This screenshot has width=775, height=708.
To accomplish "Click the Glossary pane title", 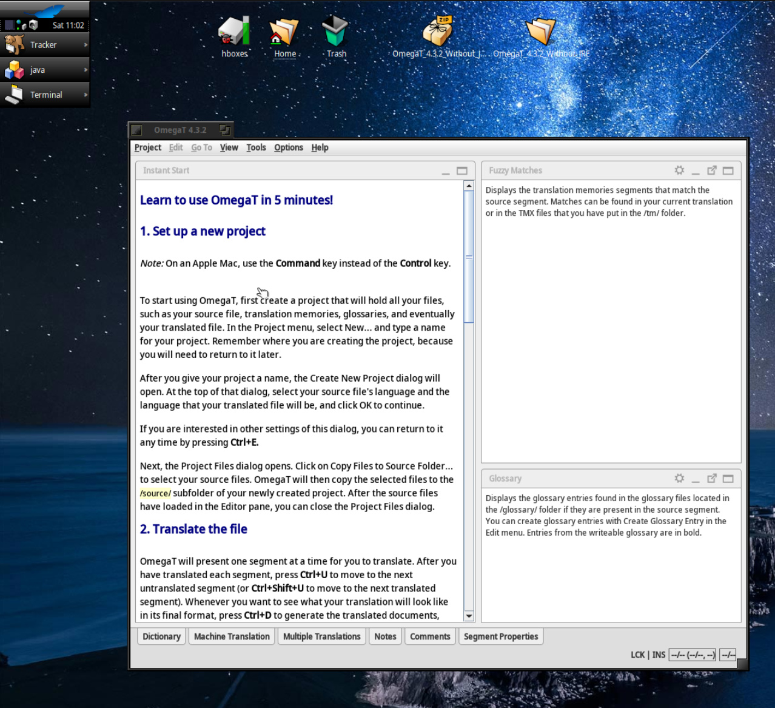I will click(505, 479).
